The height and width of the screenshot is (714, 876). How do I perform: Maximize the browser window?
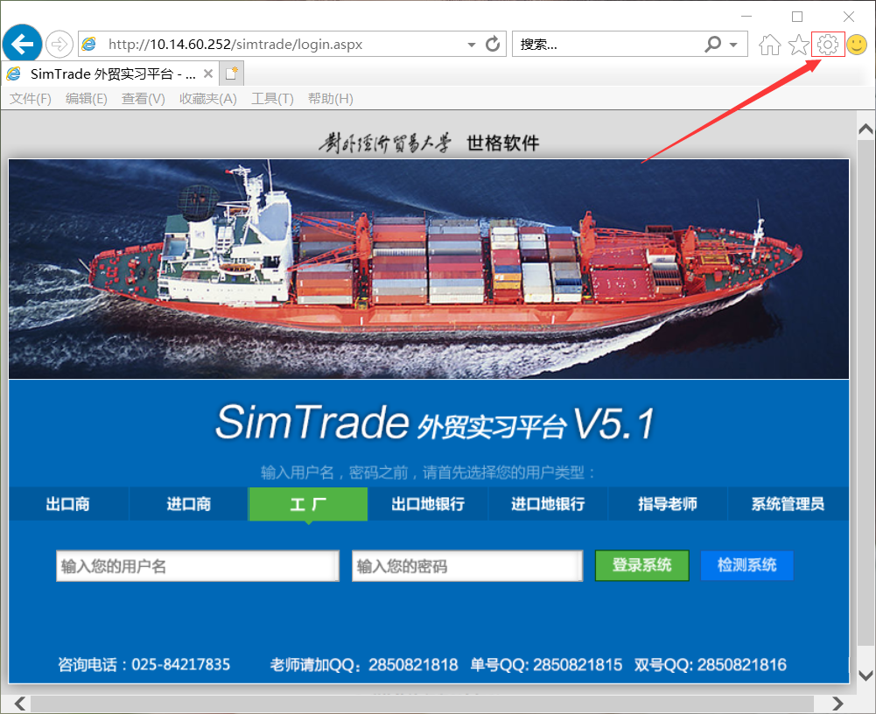(x=797, y=17)
